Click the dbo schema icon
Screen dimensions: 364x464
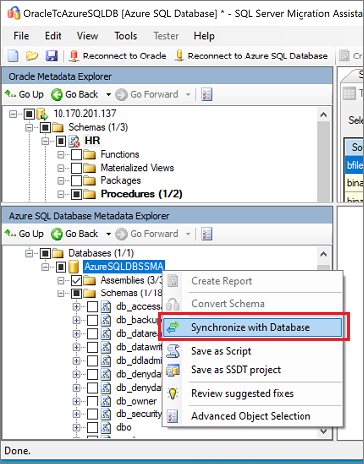[x=106, y=427]
